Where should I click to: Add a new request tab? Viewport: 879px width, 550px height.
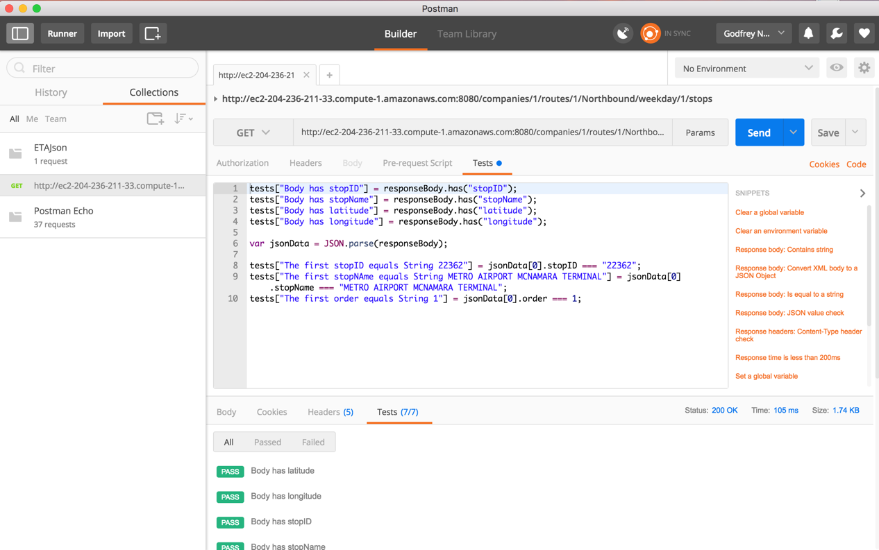point(329,75)
